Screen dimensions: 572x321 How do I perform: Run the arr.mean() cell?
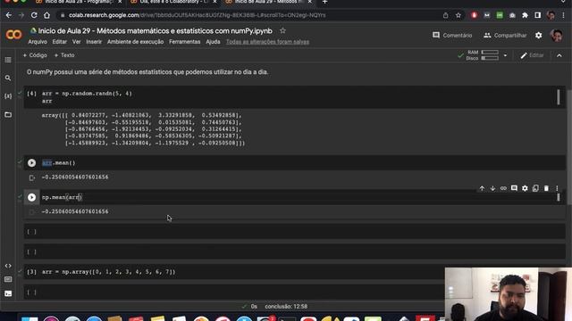(32, 162)
